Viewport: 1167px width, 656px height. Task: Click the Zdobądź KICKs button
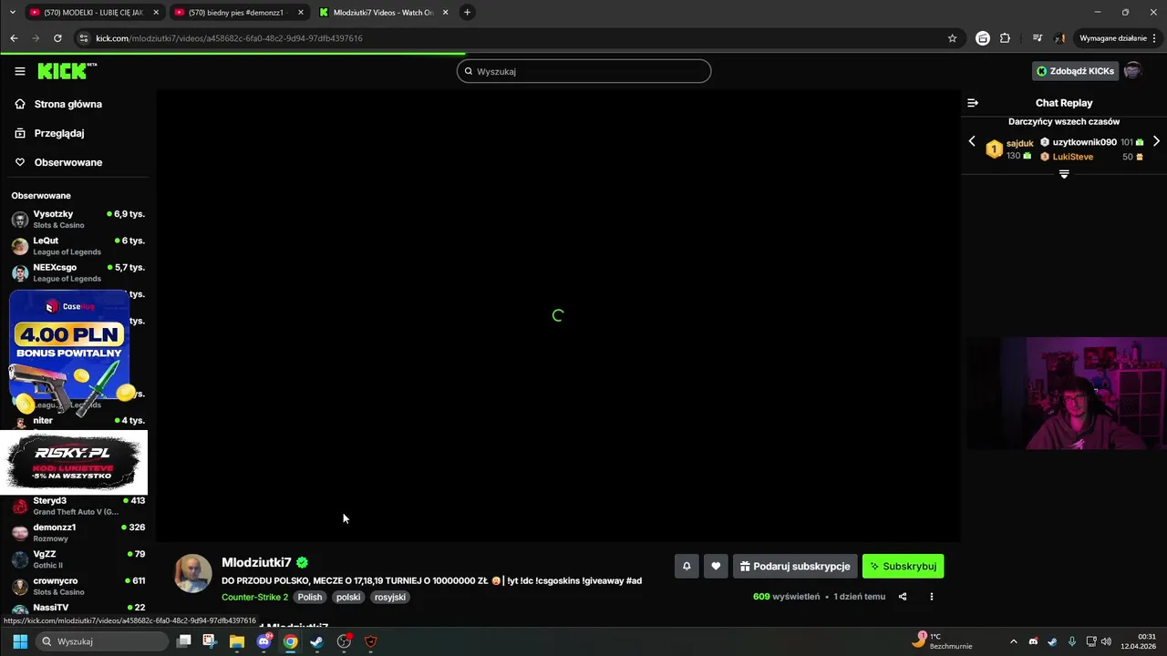pyautogui.click(x=1075, y=71)
